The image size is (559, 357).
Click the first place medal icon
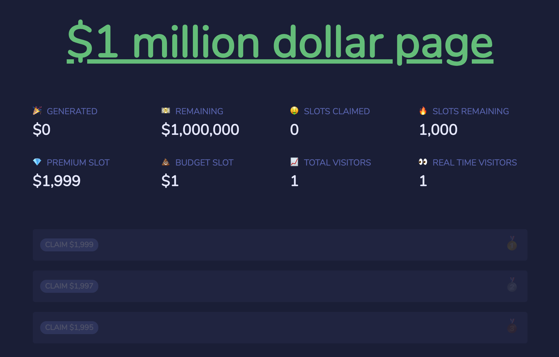(x=512, y=243)
